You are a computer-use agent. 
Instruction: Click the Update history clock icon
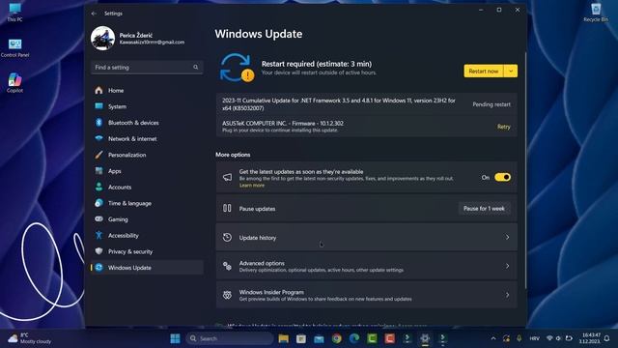coord(227,237)
